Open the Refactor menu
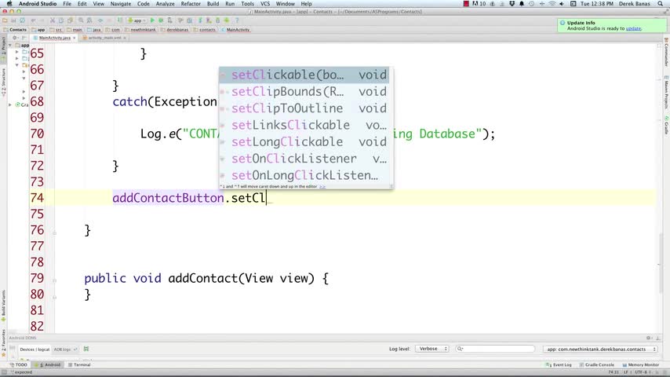The height and width of the screenshot is (377, 670). coord(191,3)
